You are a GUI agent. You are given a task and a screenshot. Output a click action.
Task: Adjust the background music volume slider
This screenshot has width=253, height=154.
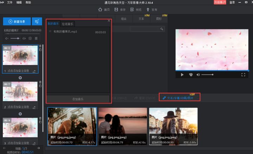tap(15, 38)
